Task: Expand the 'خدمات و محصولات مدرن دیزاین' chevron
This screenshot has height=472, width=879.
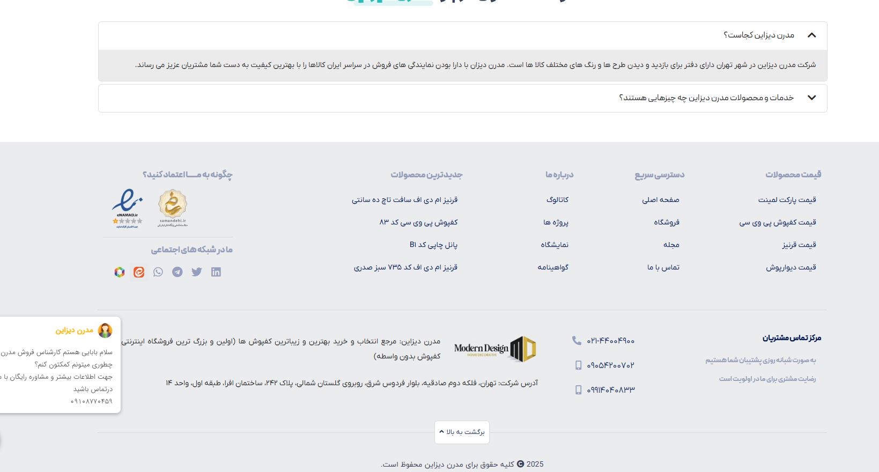Action: tap(811, 98)
